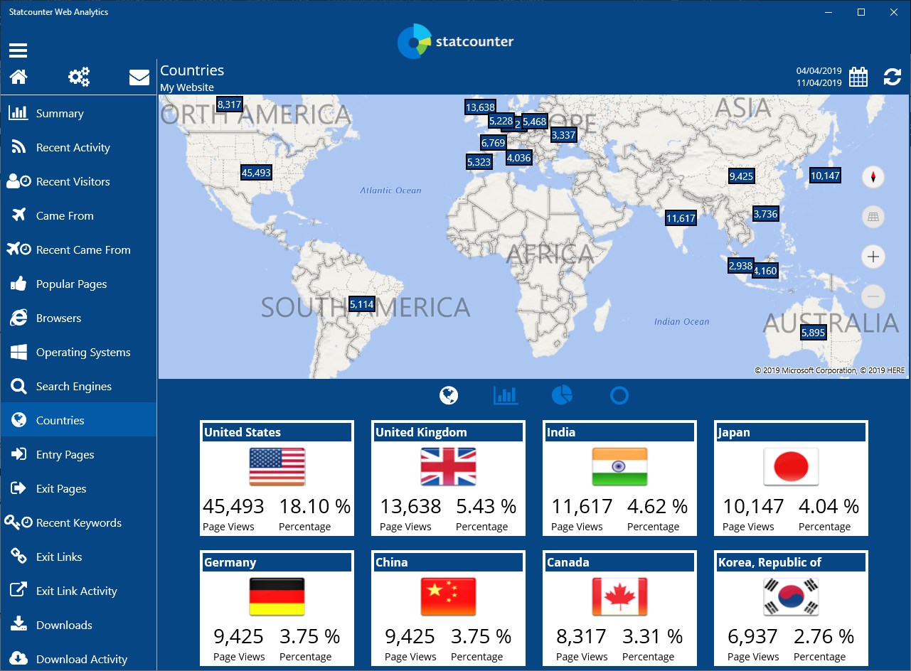Toggle the map tilt grid button
911x671 pixels.
click(x=873, y=217)
